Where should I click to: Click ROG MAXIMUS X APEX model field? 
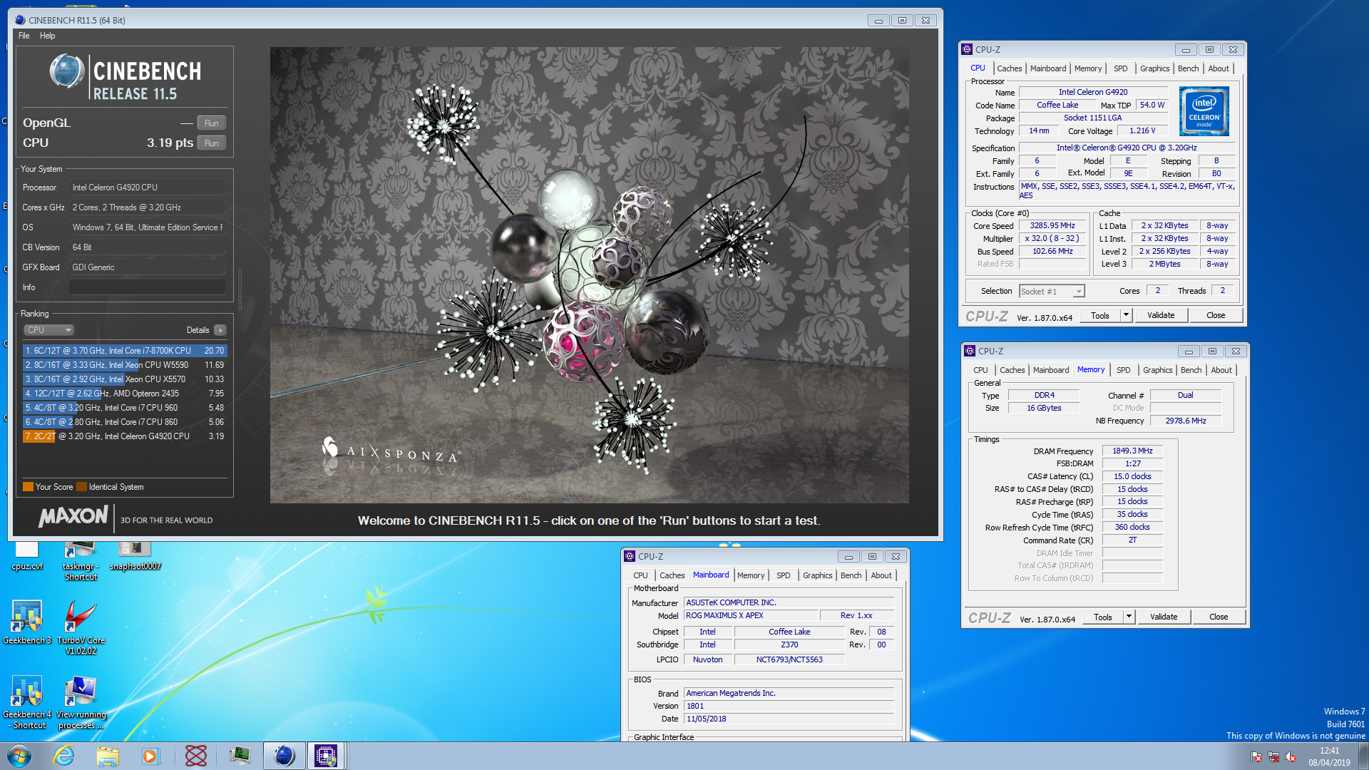[750, 615]
